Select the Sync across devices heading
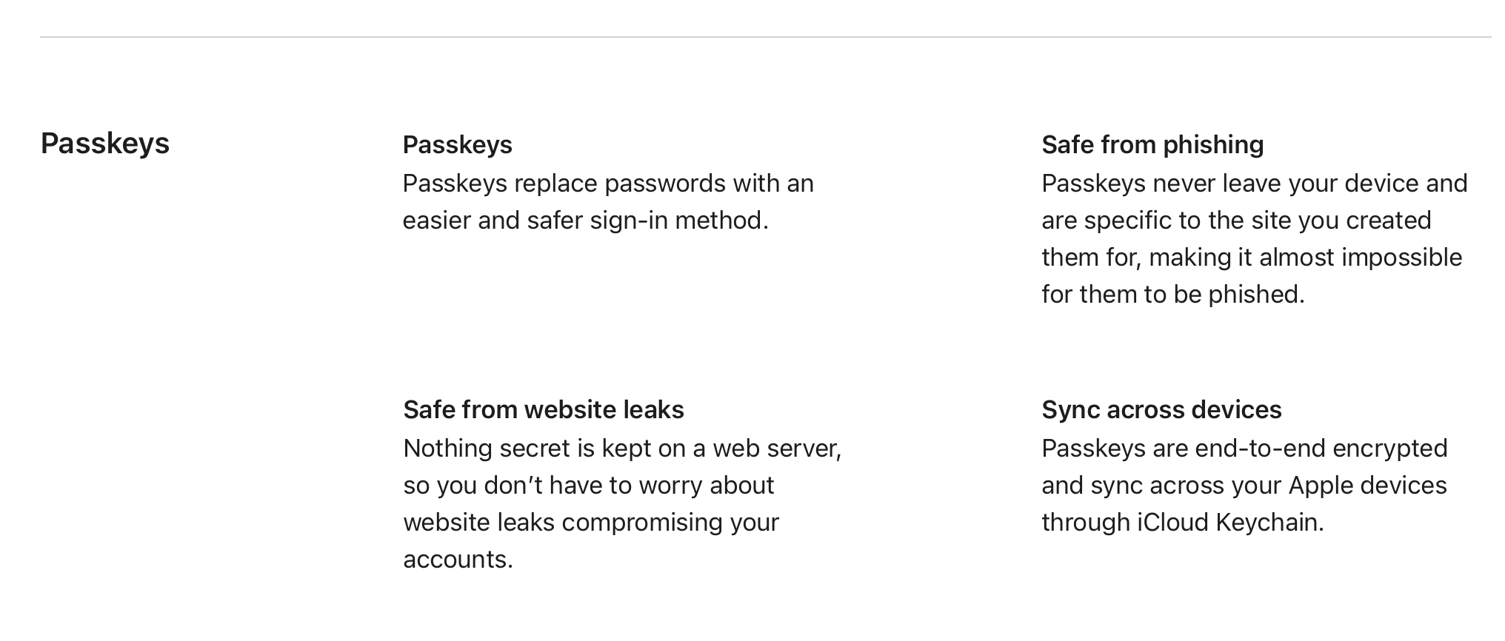 [1161, 409]
